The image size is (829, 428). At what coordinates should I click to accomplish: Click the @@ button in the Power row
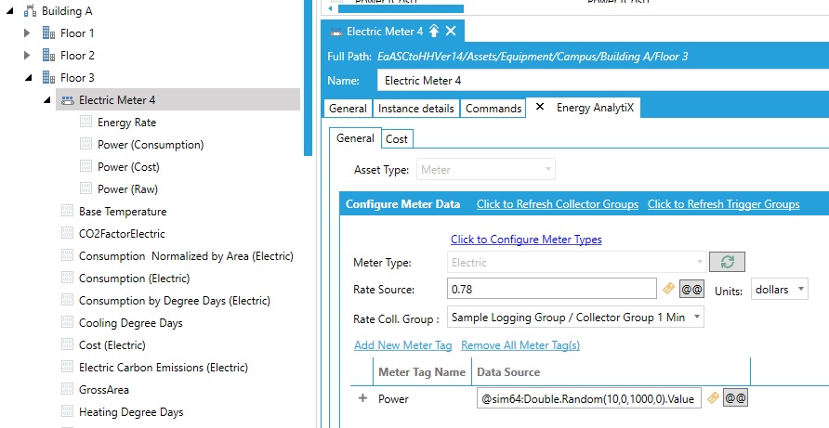pyautogui.click(x=736, y=398)
